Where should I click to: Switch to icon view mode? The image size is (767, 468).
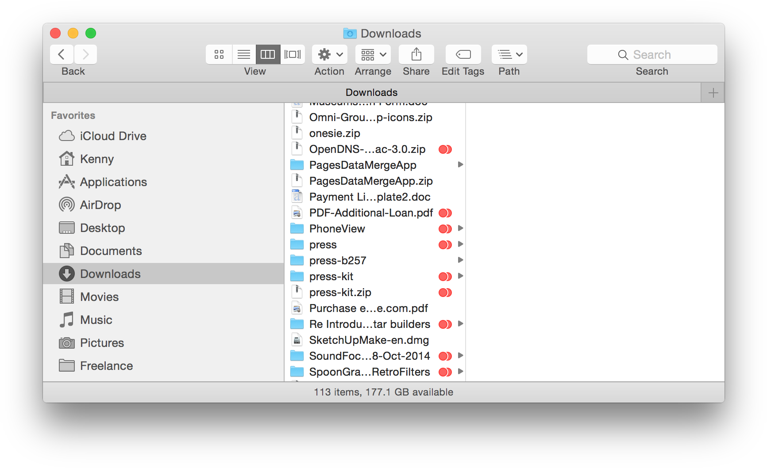click(219, 54)
